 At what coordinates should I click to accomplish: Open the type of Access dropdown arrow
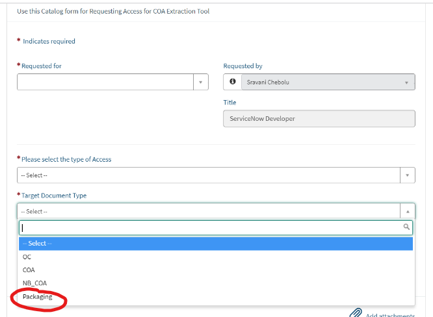tap(407, 175)
